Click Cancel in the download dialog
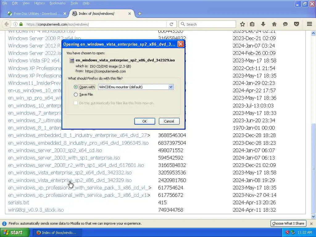 pos(169,121)
